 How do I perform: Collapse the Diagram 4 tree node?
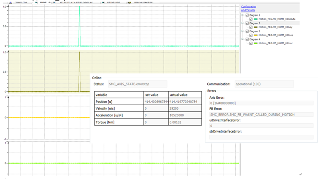pos(243,39)
